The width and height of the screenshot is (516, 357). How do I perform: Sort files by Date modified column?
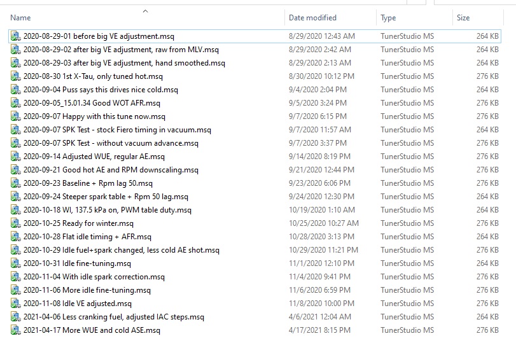(312, 18)
